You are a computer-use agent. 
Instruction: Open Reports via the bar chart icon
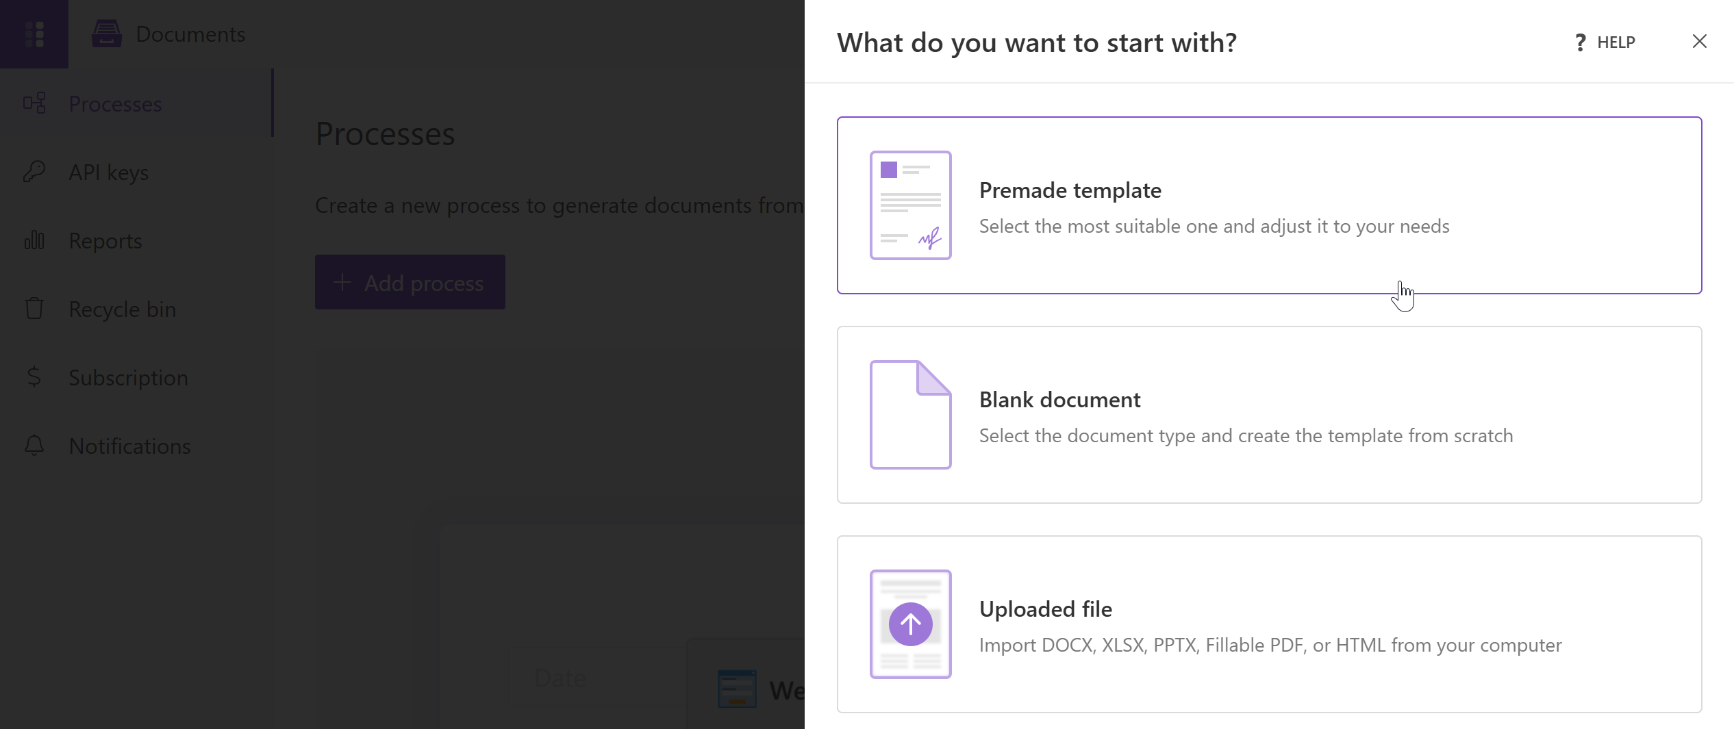34,240
